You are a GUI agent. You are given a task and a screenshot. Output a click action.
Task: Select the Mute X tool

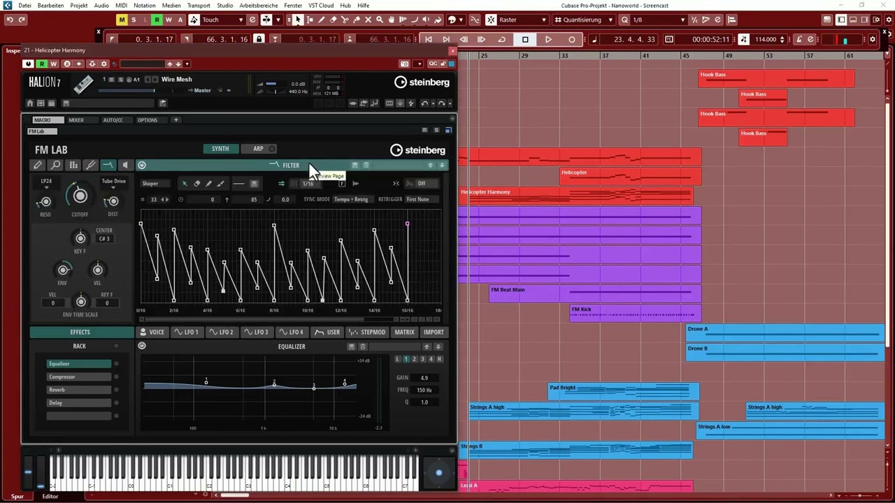coord(368,20)
